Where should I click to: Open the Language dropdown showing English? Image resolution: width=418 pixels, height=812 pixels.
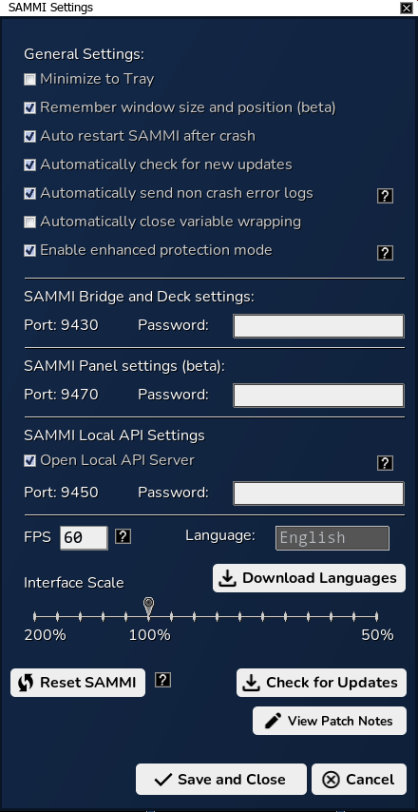(x=332, y=538)
